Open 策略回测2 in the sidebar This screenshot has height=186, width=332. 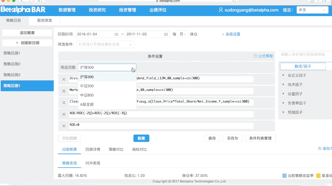[27, 64]
